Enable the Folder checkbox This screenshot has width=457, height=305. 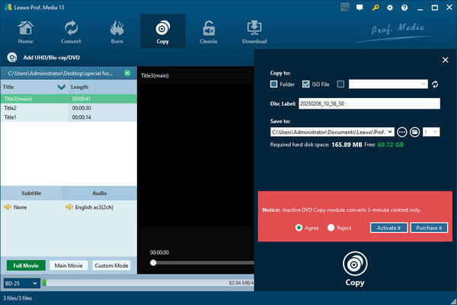(273, 84)
